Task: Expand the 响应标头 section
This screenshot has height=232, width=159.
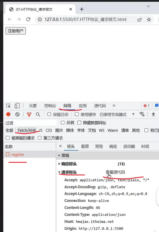Action: pyautogui.click(x=68, y=164)
